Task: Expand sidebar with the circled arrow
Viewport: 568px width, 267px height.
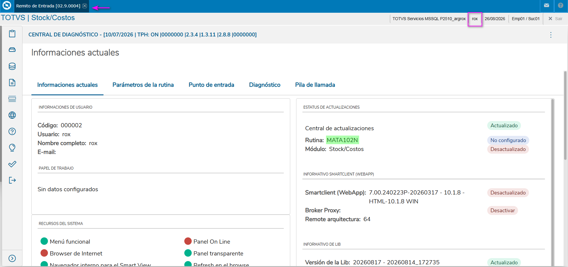Action: click(12, 258)
